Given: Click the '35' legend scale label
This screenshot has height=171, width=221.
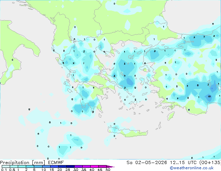Looking at the screenshot, I should tap(84, 170).
